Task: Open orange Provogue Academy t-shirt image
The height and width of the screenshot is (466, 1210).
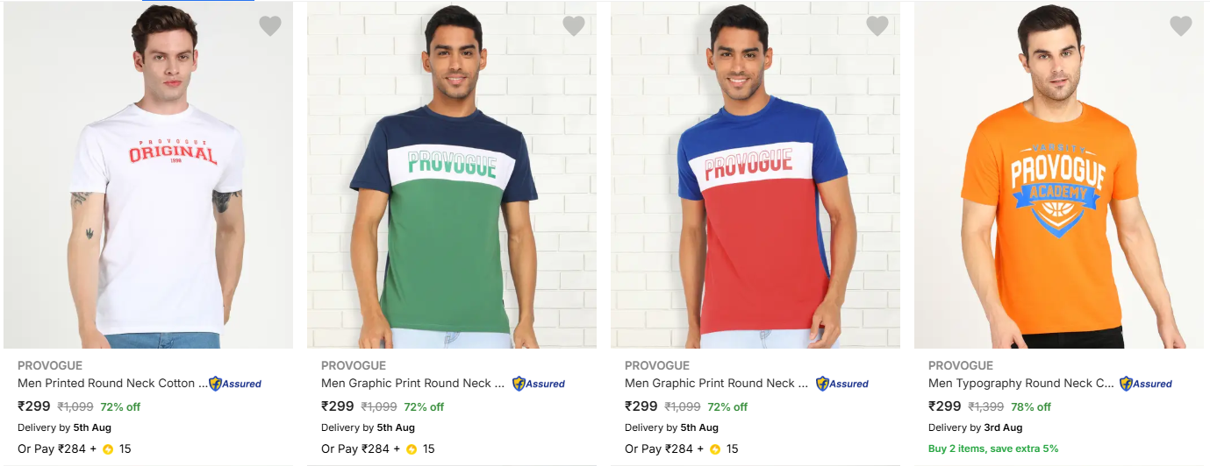Action: coord(1059,175)
